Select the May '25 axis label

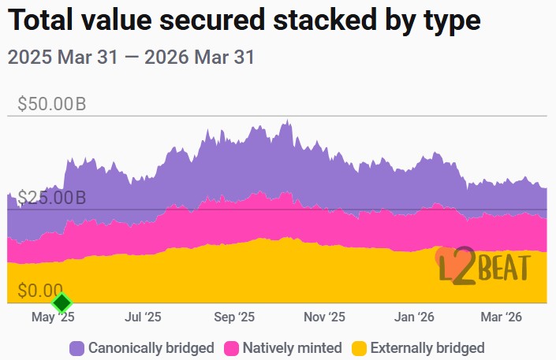point(53,317)
